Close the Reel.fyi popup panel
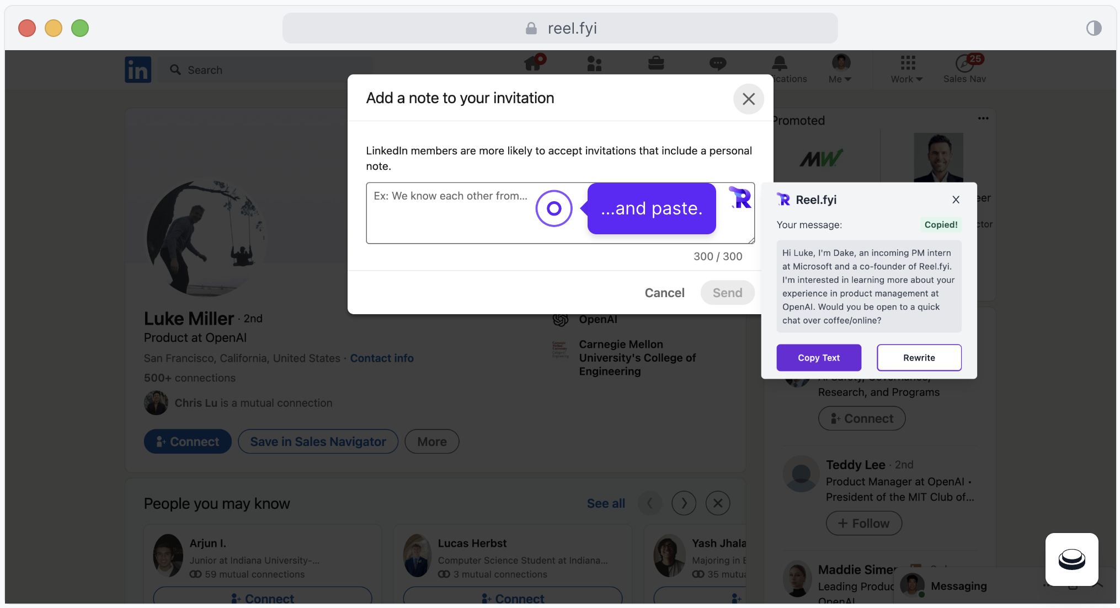 point(956,200)
